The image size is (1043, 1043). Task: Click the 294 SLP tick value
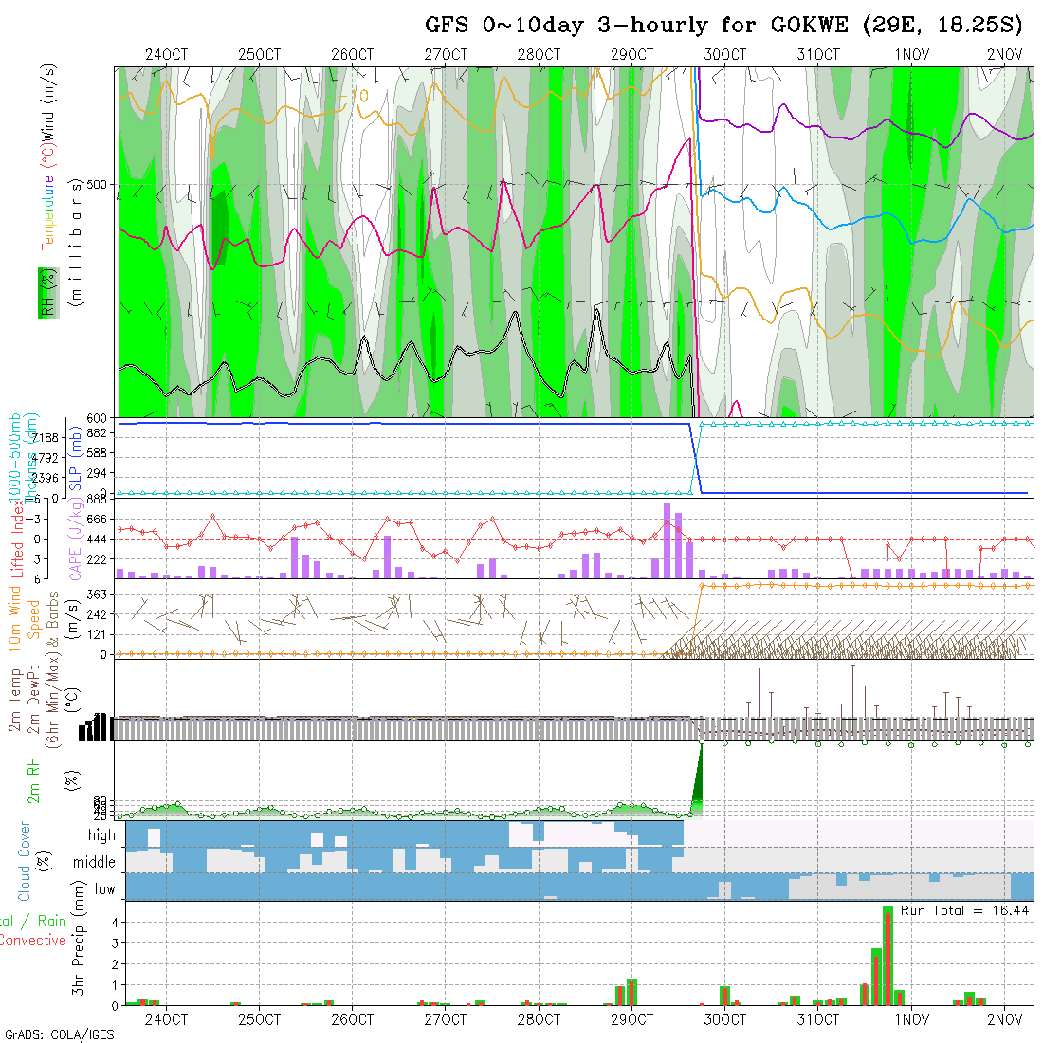pos(97,473)
